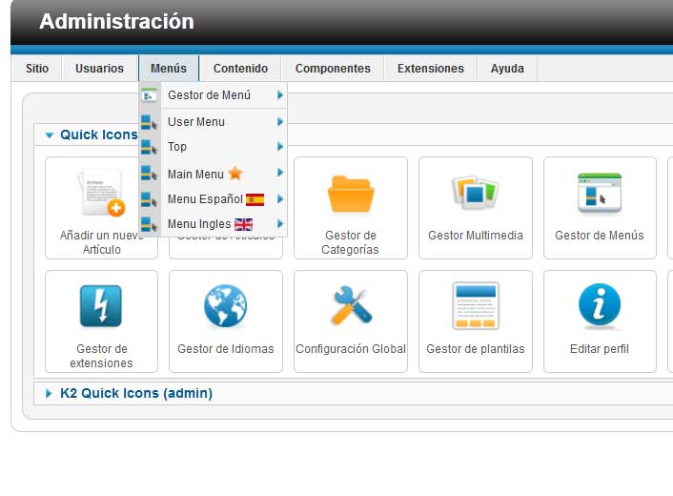
Task: Open the Contenido menu
Action: pos(240,69)
